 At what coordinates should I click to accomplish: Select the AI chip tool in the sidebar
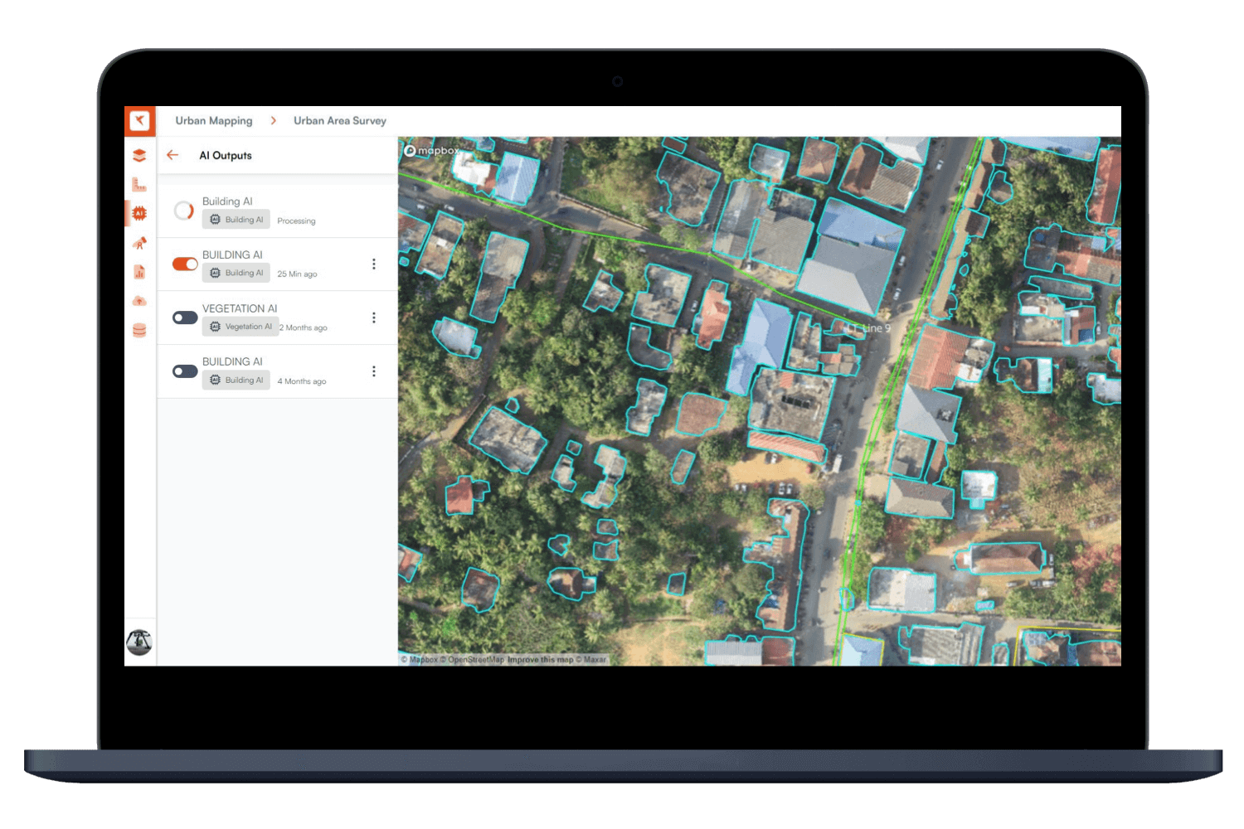click(139, 213)
